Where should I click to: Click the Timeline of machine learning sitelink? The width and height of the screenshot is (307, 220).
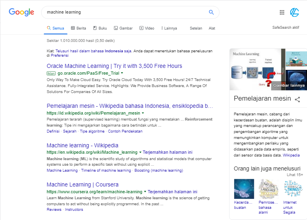[106, 170]
